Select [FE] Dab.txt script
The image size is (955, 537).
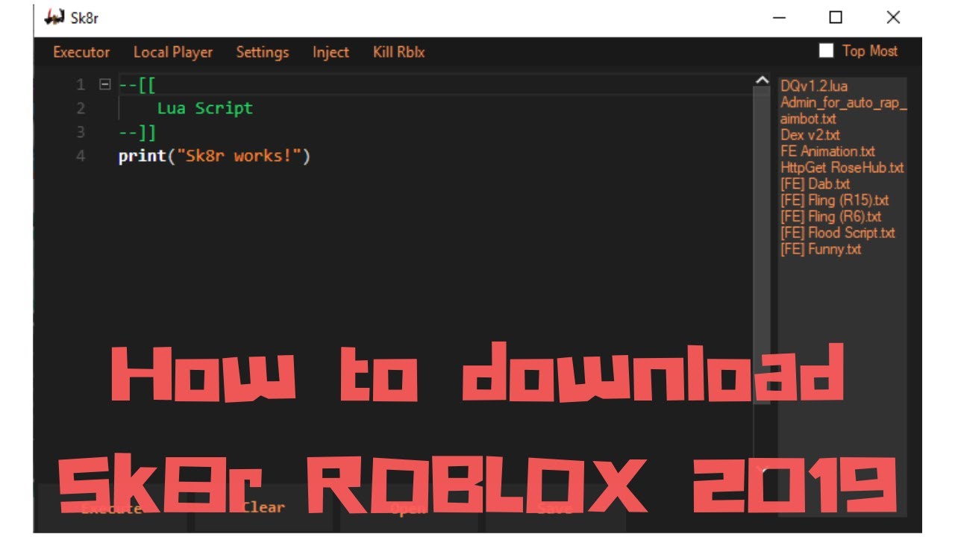click(x=815, y=184)
